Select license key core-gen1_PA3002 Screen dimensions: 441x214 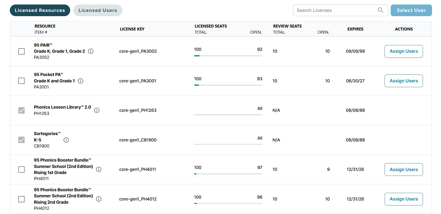(x=138, y=51)
